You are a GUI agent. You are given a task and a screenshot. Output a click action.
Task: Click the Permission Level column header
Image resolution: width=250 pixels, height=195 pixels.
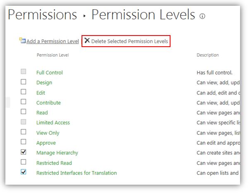coord(53,55)
